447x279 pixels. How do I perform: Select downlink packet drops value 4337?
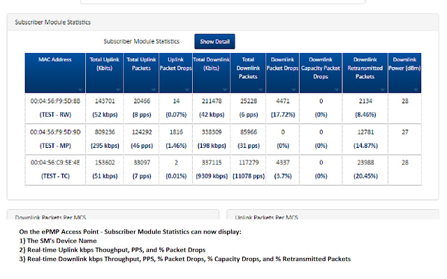283,163
